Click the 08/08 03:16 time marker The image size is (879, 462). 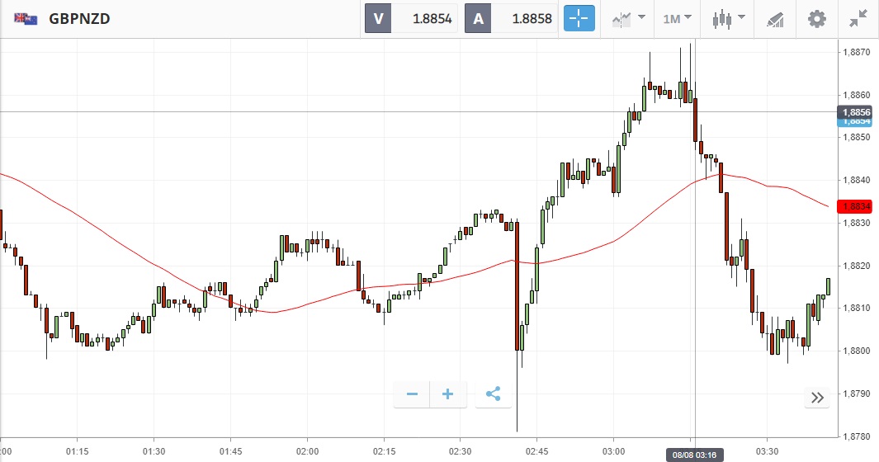pos(694,455)
